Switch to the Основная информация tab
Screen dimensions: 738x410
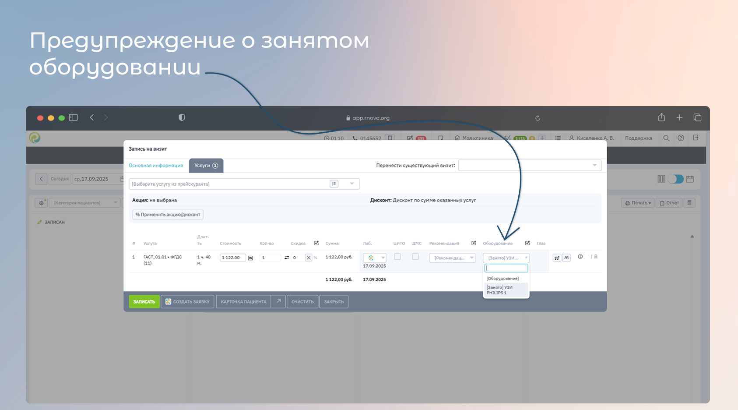click(156, 166)
